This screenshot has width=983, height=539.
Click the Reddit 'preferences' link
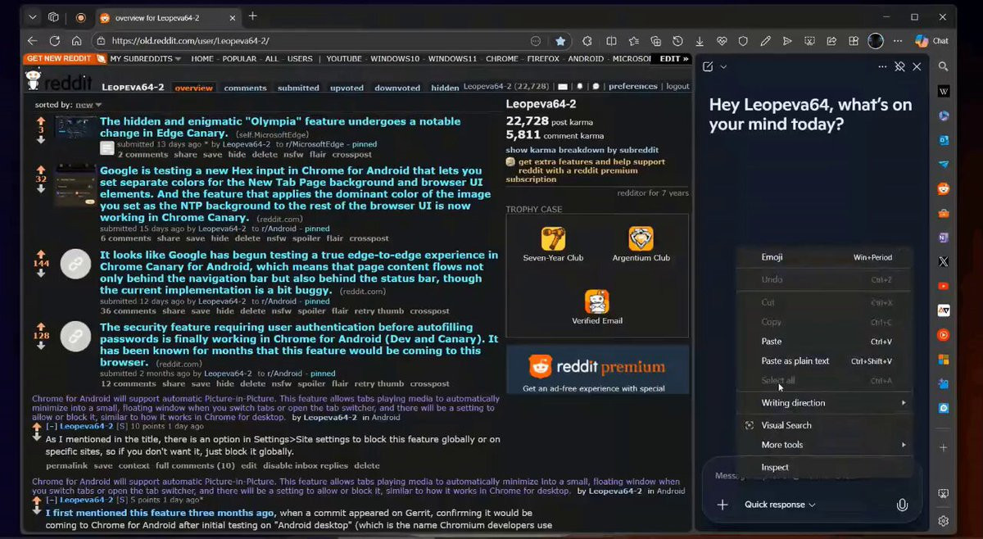pos(632,86)
